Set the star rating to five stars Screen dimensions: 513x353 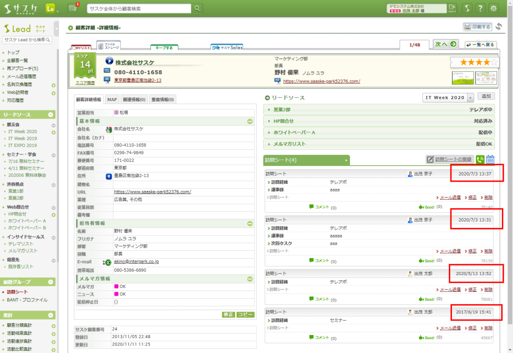tap(494, 63)
